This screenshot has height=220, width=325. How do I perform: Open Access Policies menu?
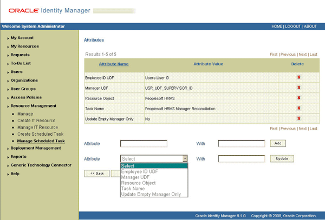26,97
